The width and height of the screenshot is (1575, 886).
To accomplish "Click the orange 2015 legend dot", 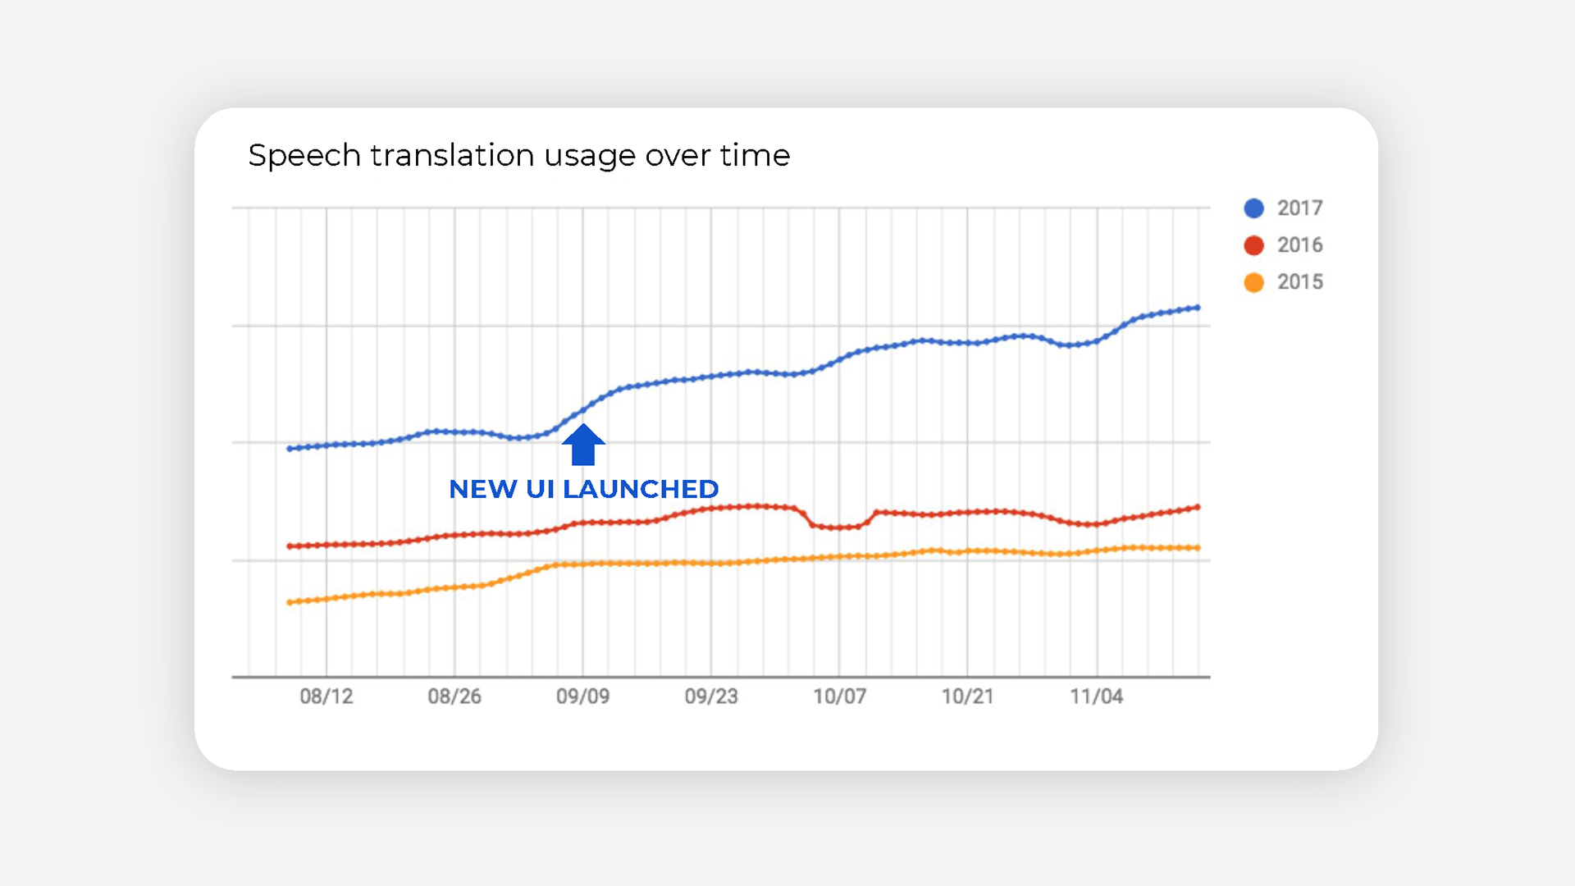I will 1253,282.
